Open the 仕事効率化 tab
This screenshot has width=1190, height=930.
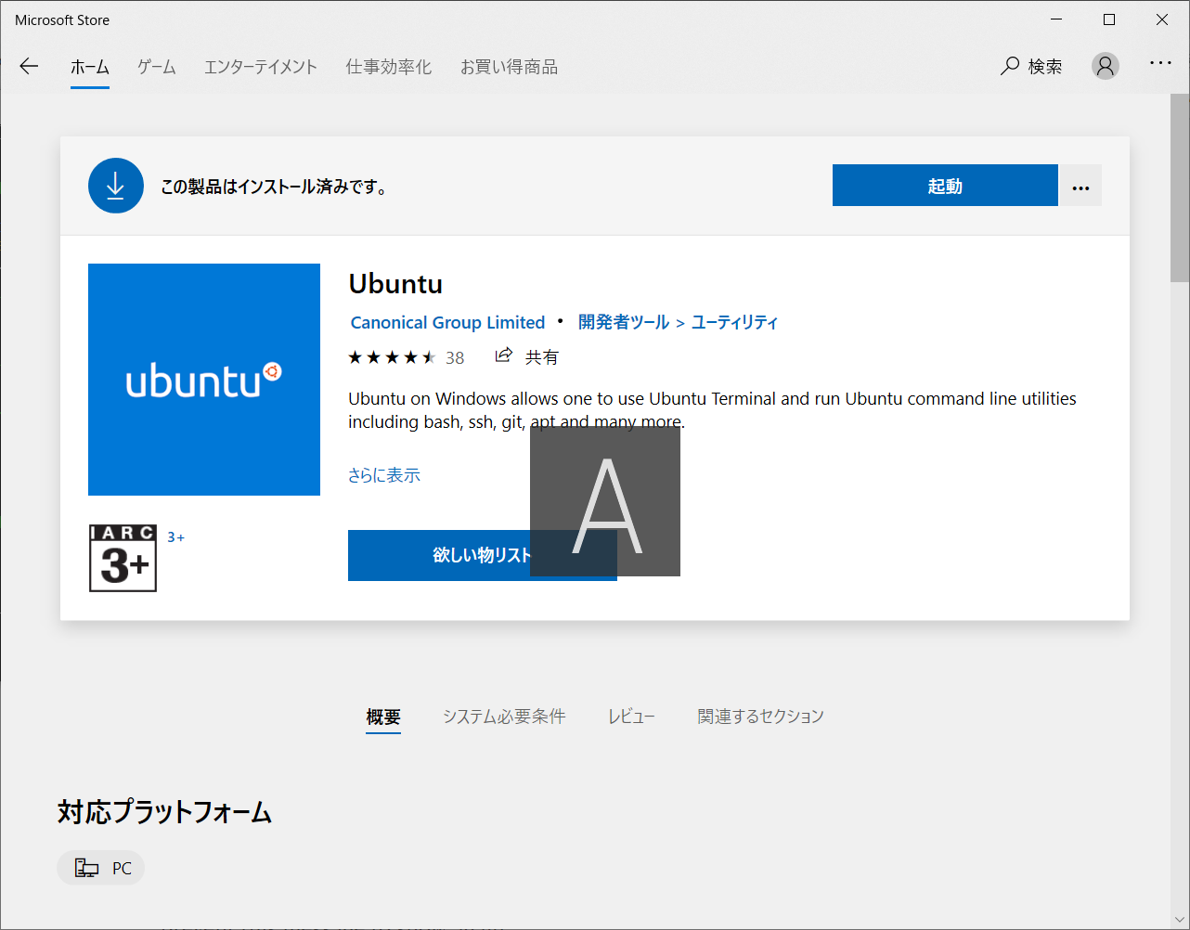point(389,67)
